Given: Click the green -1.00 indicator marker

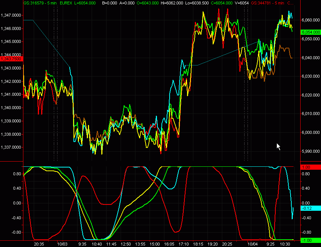Looking at the screenshot, I should click(311, 240).
